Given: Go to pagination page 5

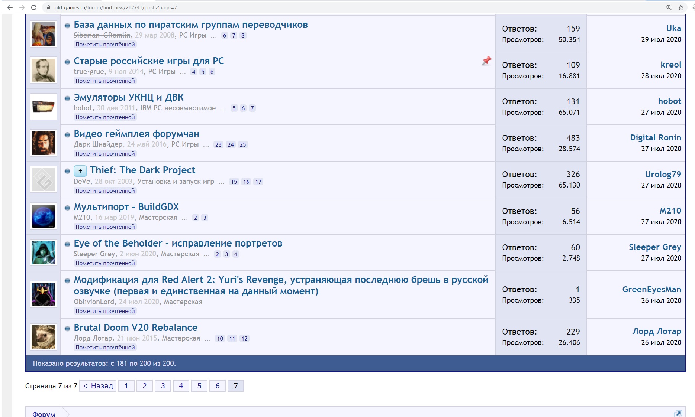Looking at the screenshot, I should coord(199,386).
